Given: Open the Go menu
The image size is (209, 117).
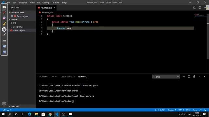Looking at the screenshot, I should (39, 2).
